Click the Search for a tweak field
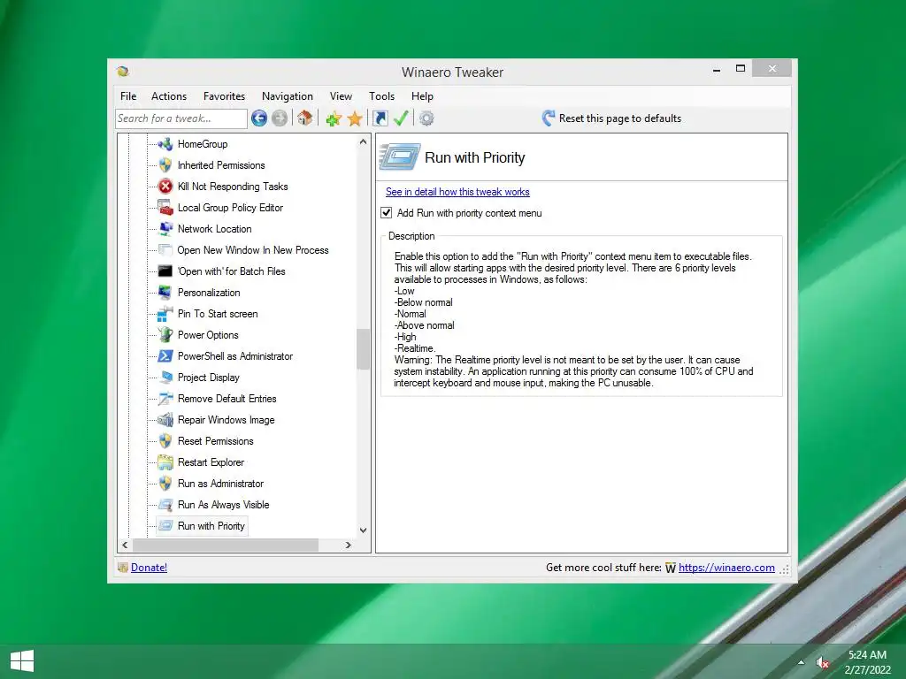This screenshot has width=906, height=679. pyautogui.click(x=181, y=118)
